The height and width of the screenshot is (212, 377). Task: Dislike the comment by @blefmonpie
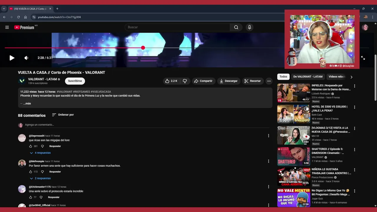point(42,172)
